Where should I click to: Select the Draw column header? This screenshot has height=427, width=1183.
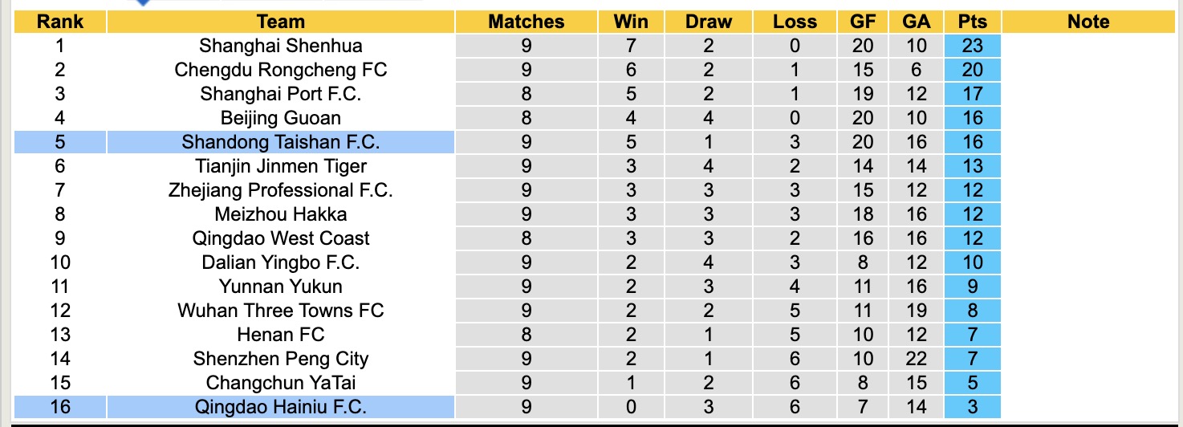click(709, 22)
